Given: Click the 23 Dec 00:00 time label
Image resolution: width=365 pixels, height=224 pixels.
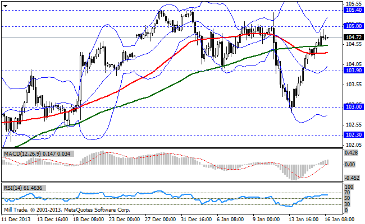Looking at the screenshot, I should [125, 220].
